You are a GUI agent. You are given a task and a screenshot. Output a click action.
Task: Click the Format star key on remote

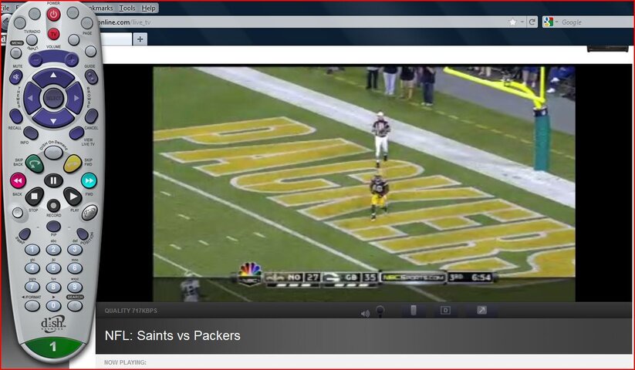[x=32, y=305]
